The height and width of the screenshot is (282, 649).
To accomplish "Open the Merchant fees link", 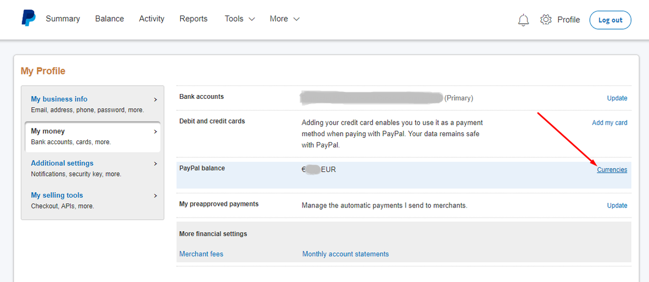I will [x=201, y=254].
